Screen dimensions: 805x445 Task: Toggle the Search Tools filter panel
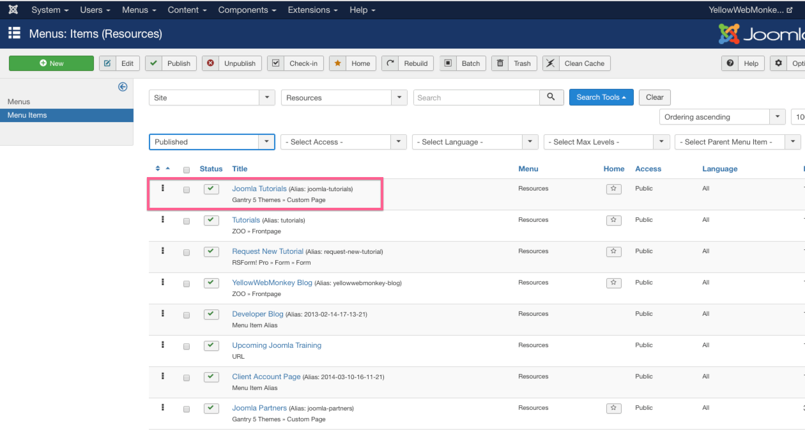[601, 97]
